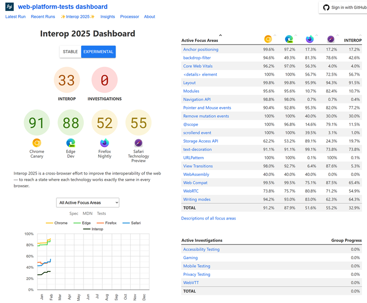367x303 pixels.
Task: Click the GitHub icon in sign-in button
Action: 326,7
